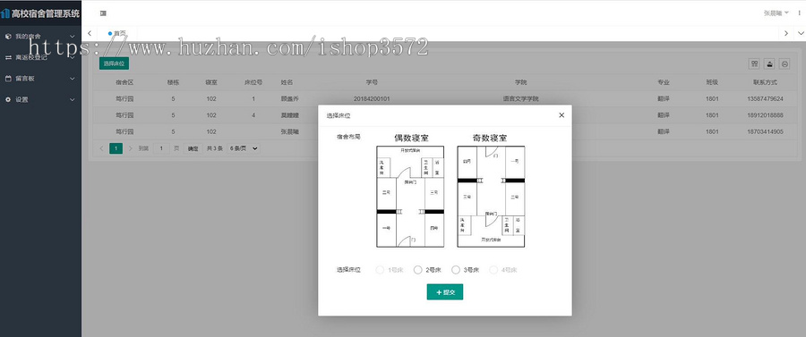The width and height of the screenshot is (806, 337).
Task: Switch to the 首页 tab
Action: pos(117,33)
